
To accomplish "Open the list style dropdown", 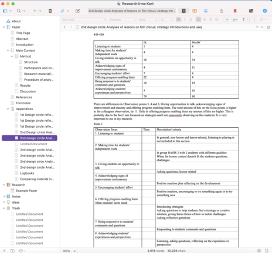I will tap(263, 19).
